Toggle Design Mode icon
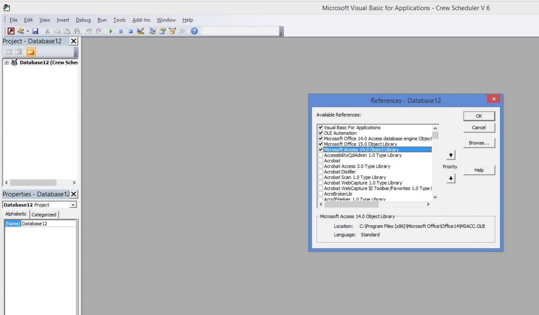The width and height of the screenshot is (539, 315). [140, 31]
